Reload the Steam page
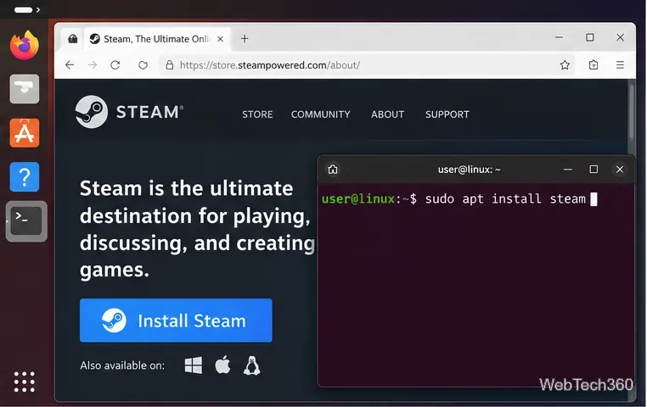 [x=115, y=65]
